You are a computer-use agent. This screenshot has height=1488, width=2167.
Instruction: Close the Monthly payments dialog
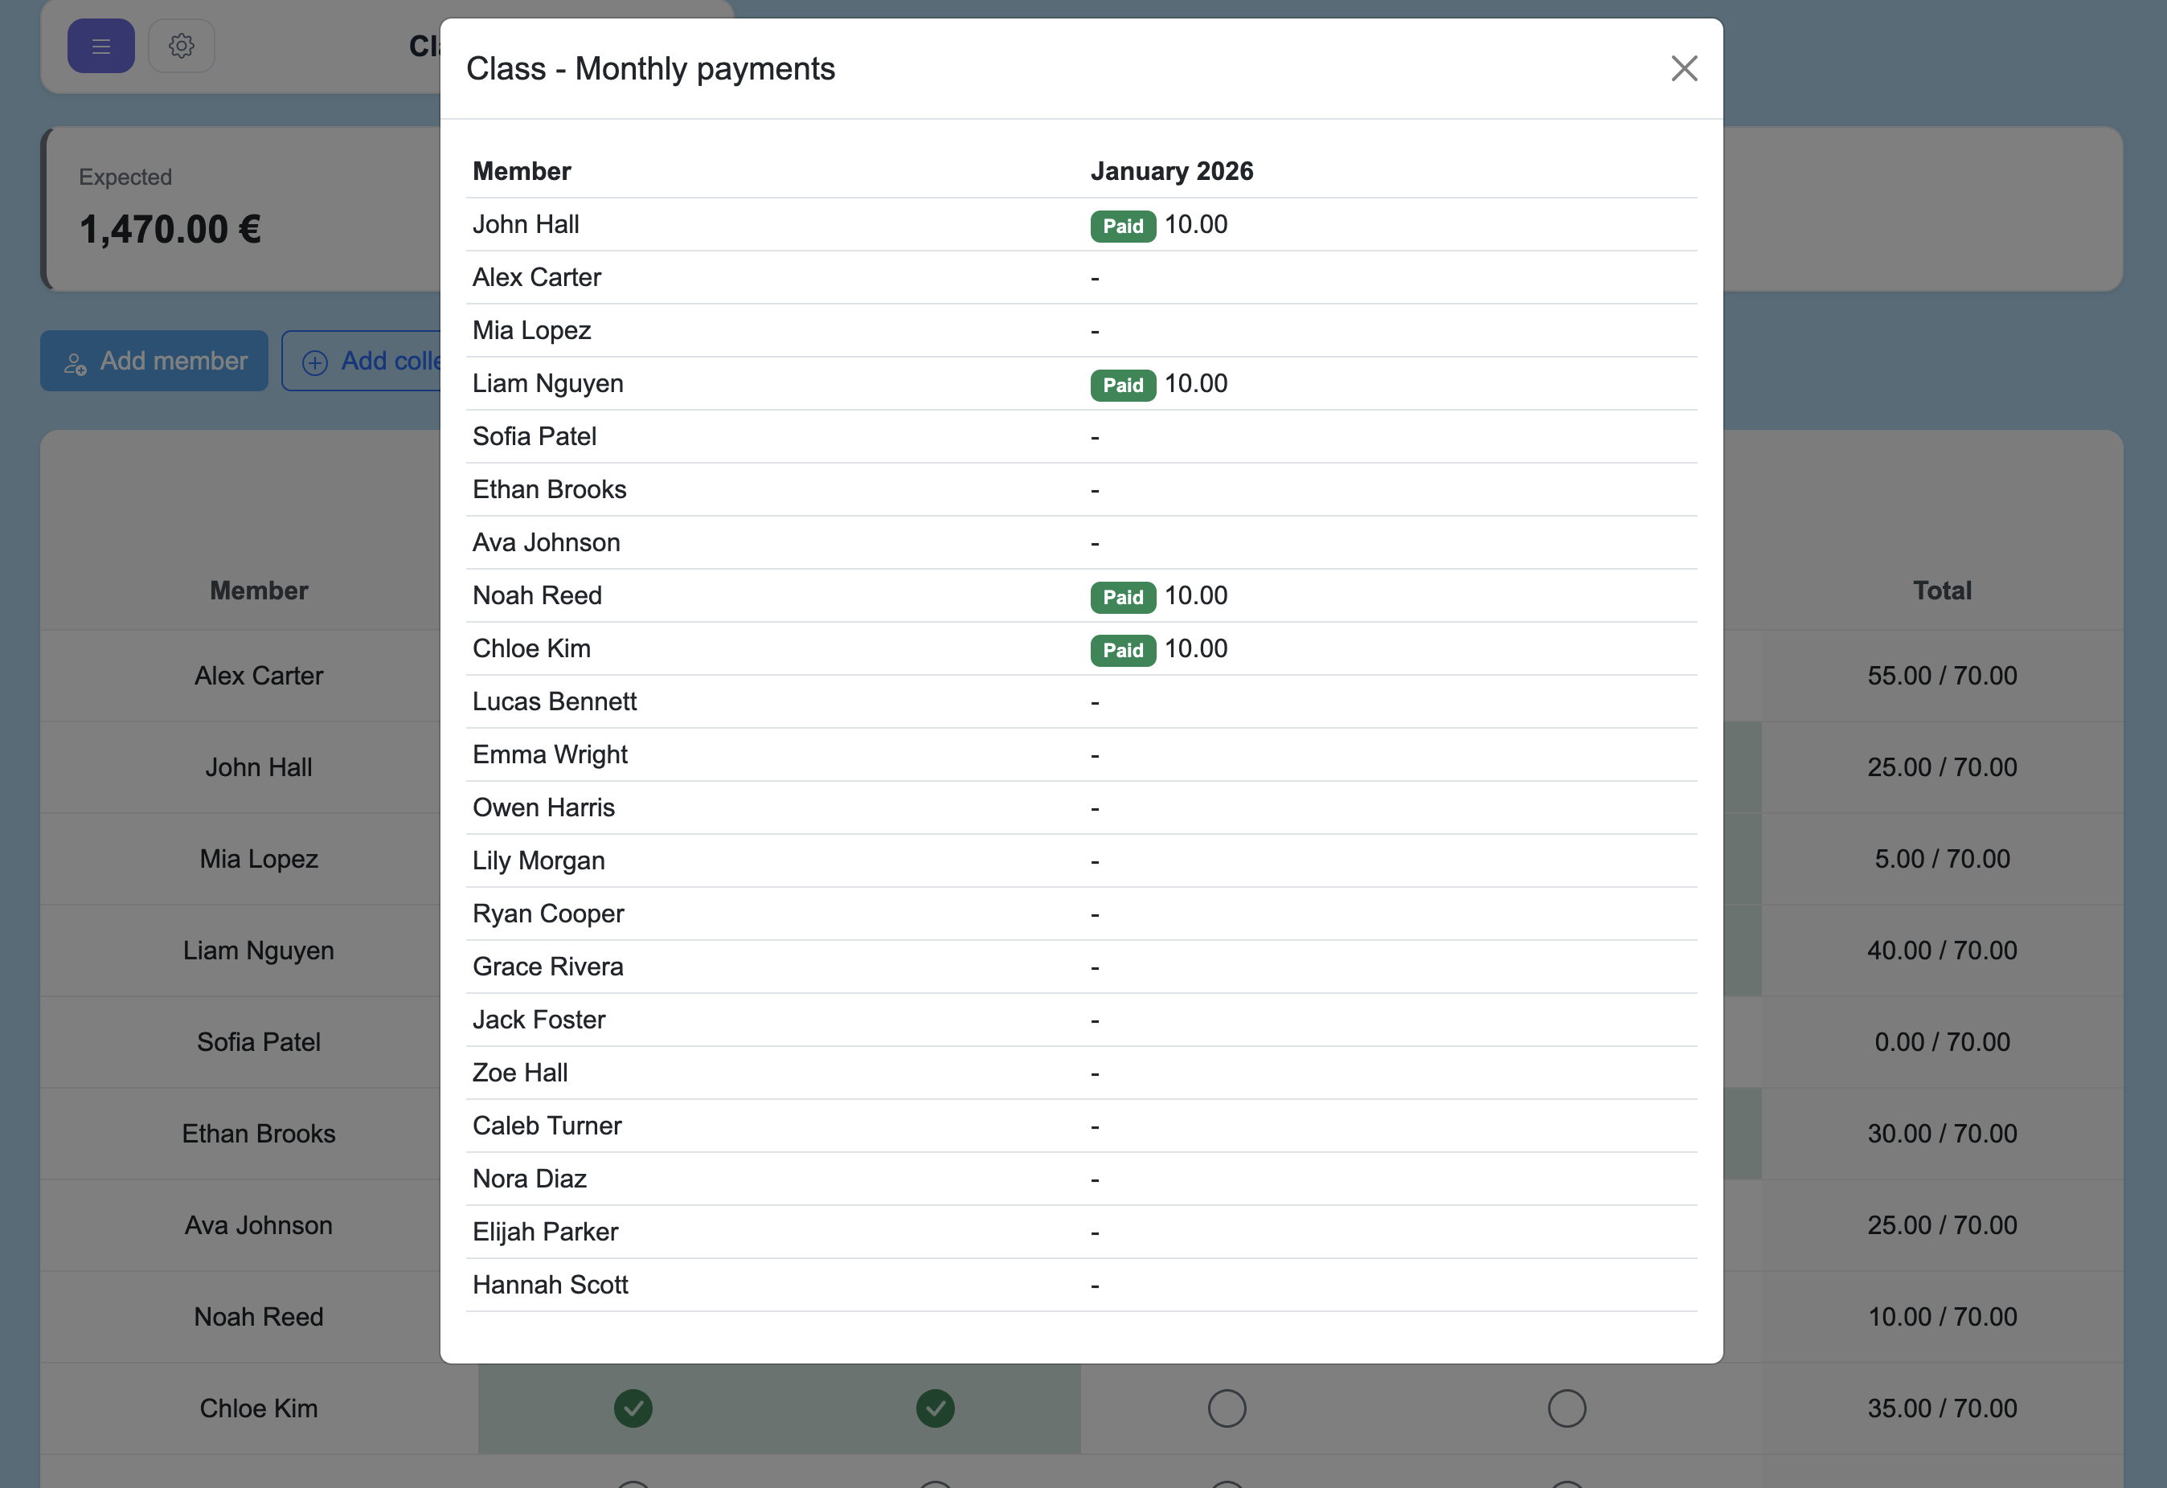[x=1684, y=68]
